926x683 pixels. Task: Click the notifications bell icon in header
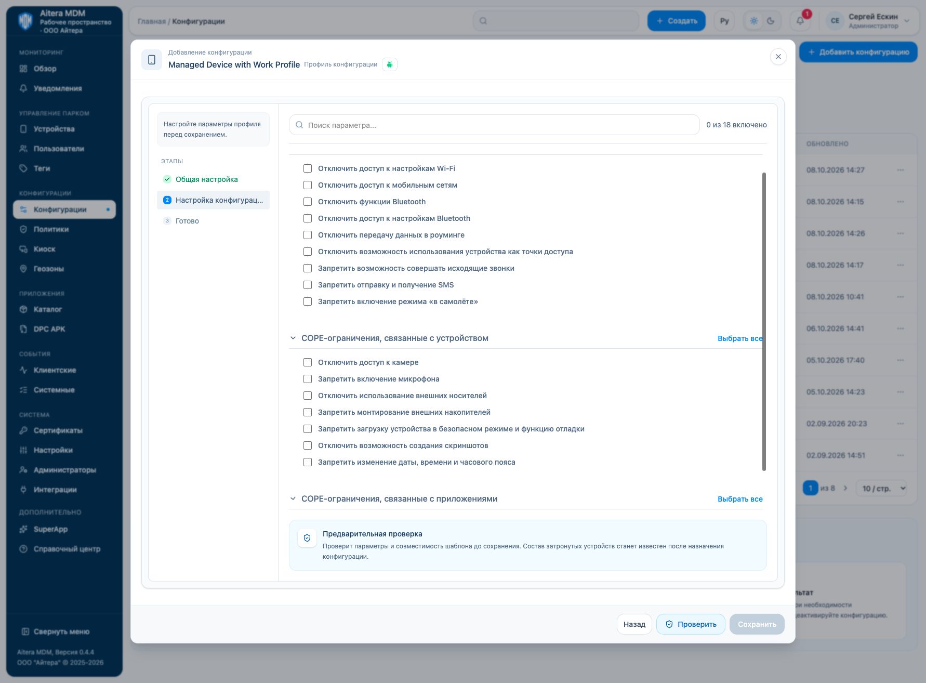click(x=800, y=21)
